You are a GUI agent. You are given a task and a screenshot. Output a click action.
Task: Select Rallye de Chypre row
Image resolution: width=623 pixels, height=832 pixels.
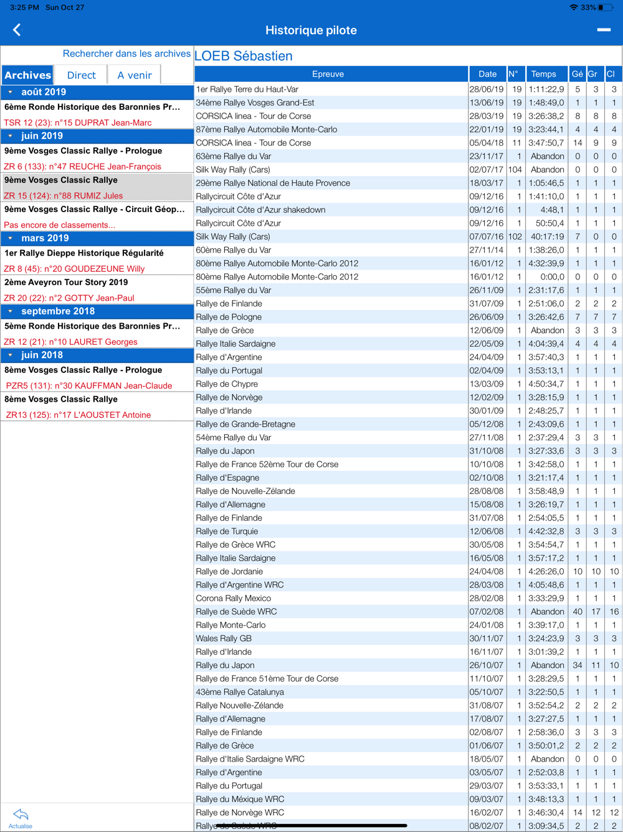coord(408,384)
